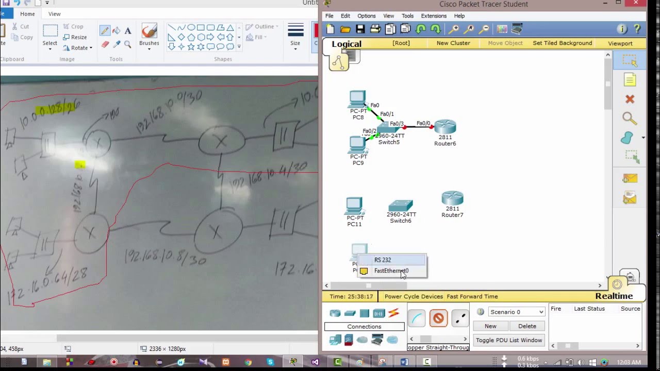Viewport: 660px width, 371px height.
Task: Click Fast Forward Time
Action: (472, 296)
